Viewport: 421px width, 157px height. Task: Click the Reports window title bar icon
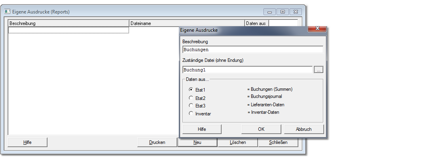point(7,11)
